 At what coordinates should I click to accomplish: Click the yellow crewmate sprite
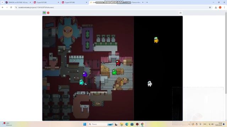(156, 40)
